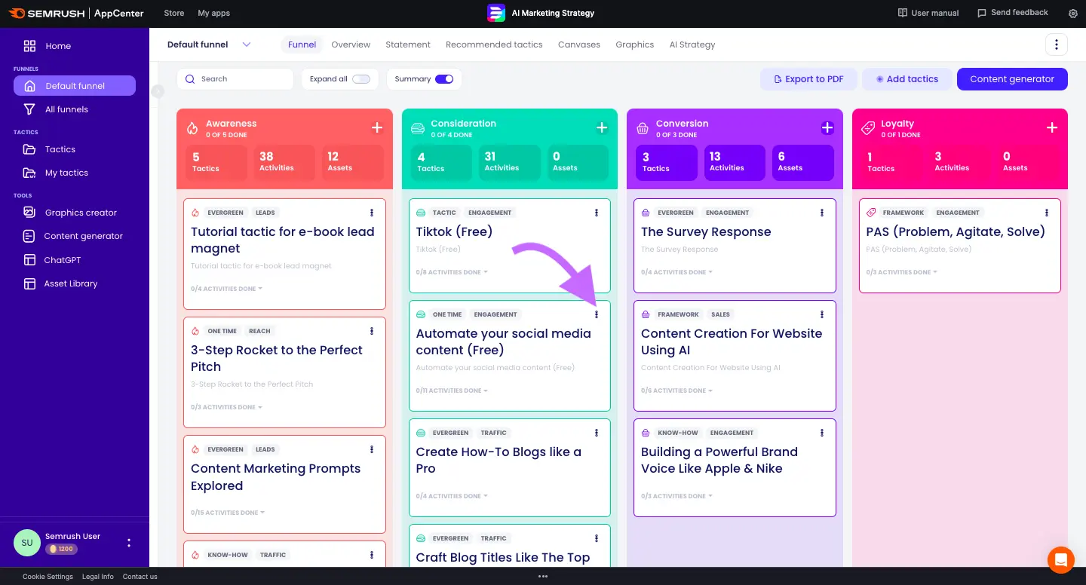Switch to the Recommended tactics tab

(494, 44)
